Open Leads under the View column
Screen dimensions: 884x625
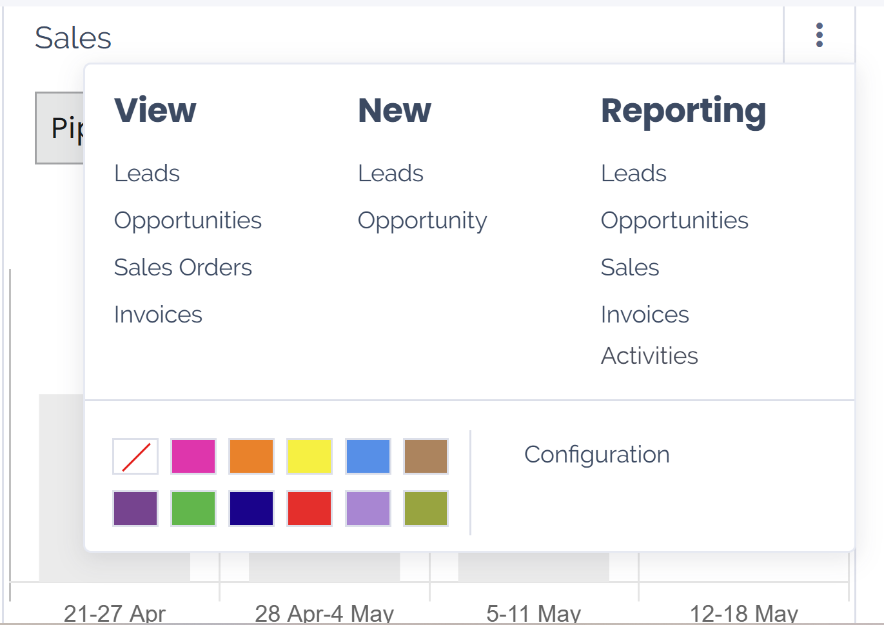click(146, 173)
